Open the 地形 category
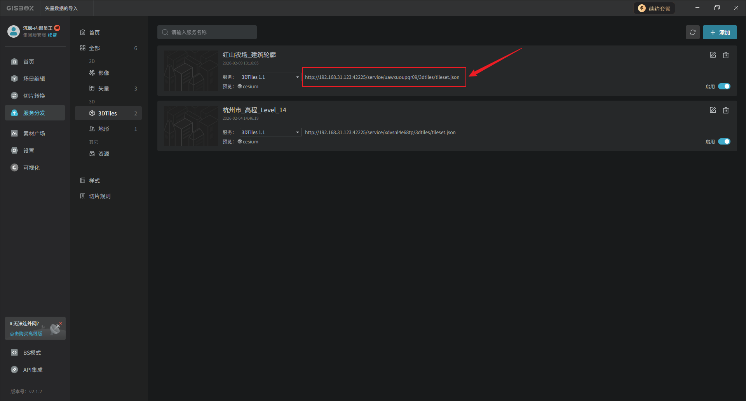746x401 pixels. 103,129
